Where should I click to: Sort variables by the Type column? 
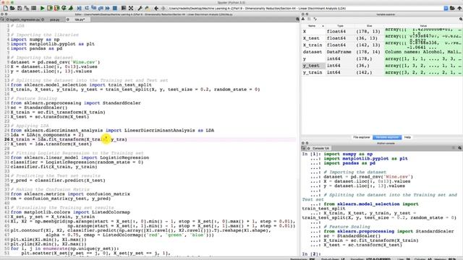(340, 26)
